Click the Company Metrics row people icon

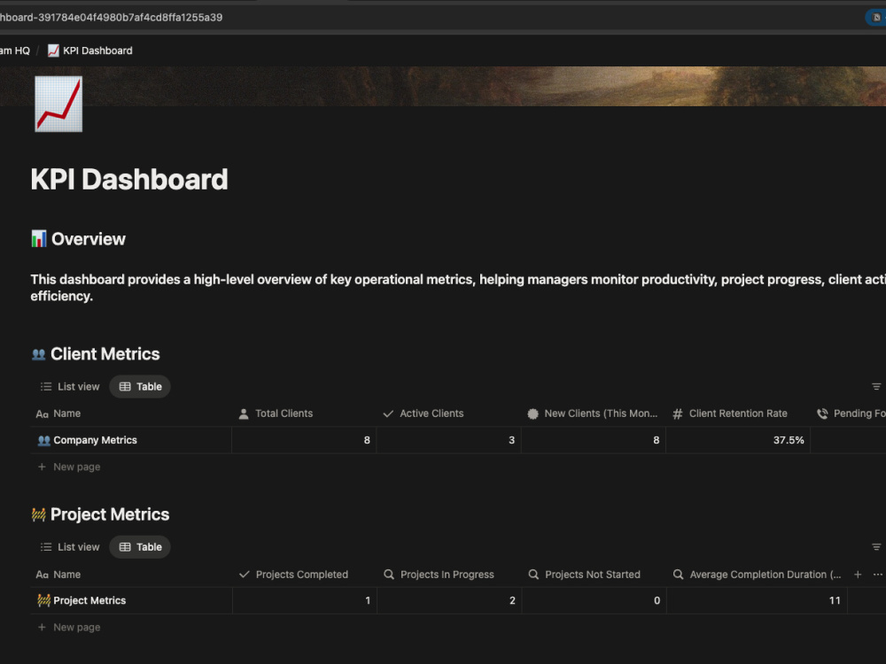pos(43,440)
